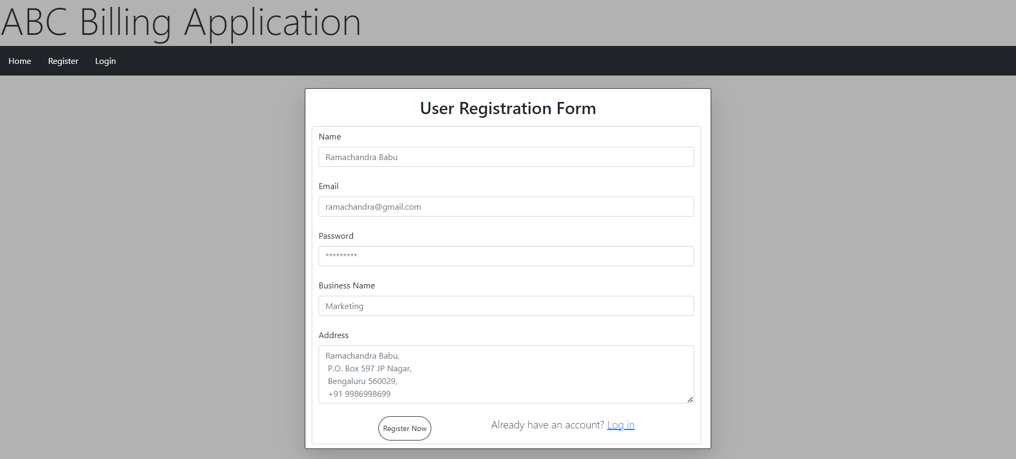The image size is (1016, 459).
Task: Click the User Registration Form heading
Action: coord(507,108)
